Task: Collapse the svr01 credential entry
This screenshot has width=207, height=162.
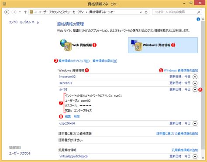Action: [195, 90]
